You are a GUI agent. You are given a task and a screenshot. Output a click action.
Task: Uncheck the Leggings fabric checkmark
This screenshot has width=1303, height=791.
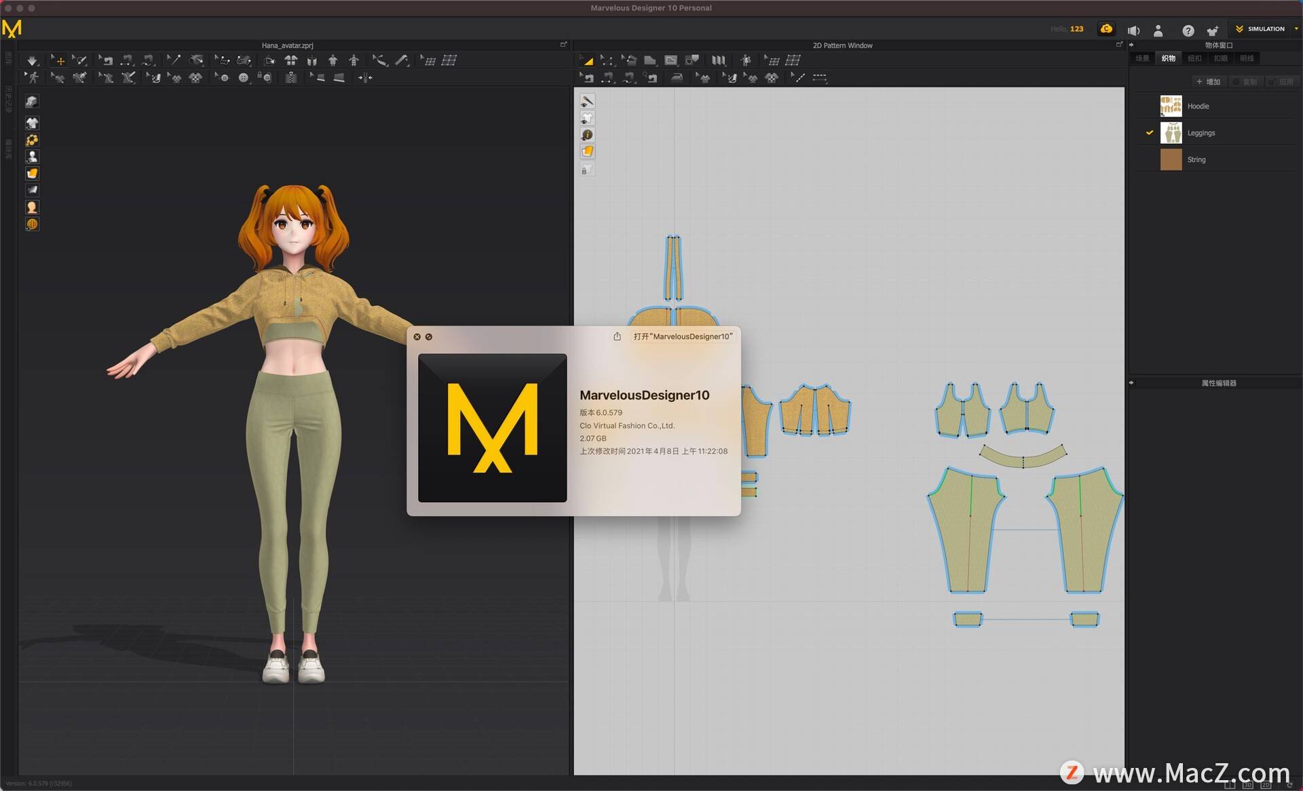[1150, 132]
